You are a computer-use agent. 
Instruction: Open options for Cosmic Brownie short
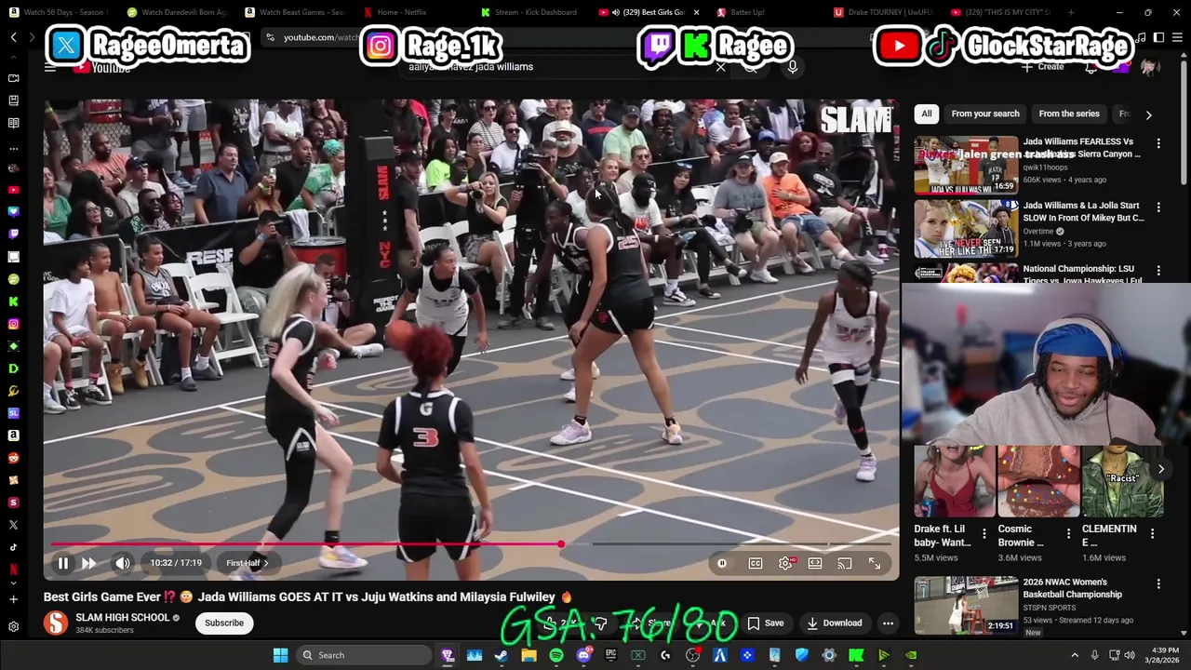point(1068,534)
